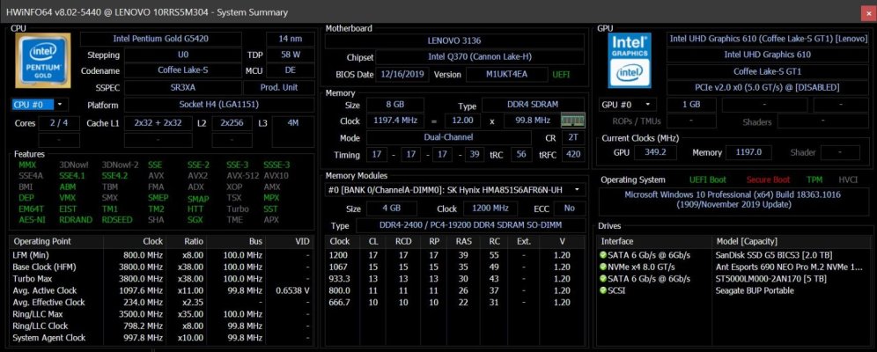Screen dimensions: 877x352
Task: Click green status dot for SCSI drive
Action: [x=603, y=290]
